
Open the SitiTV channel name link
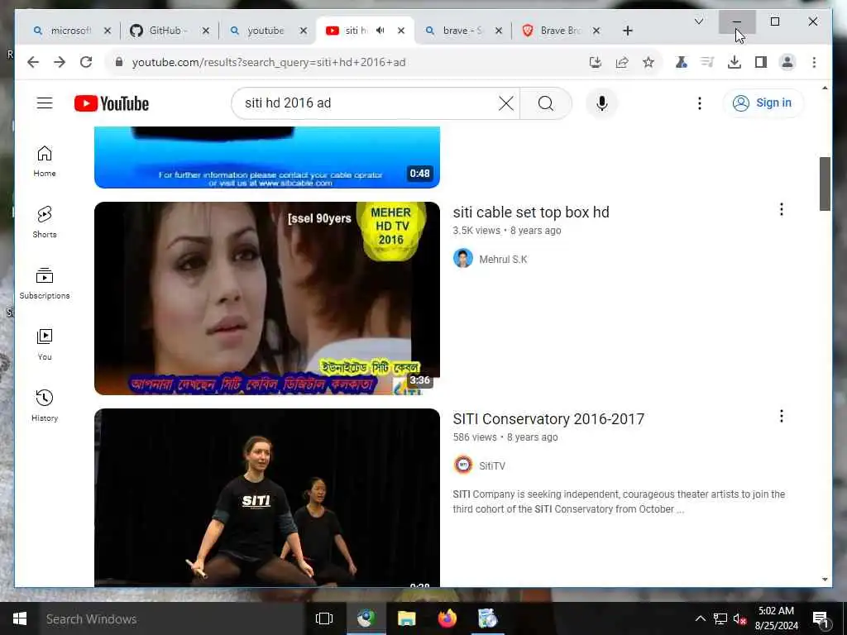coord(491,466)
